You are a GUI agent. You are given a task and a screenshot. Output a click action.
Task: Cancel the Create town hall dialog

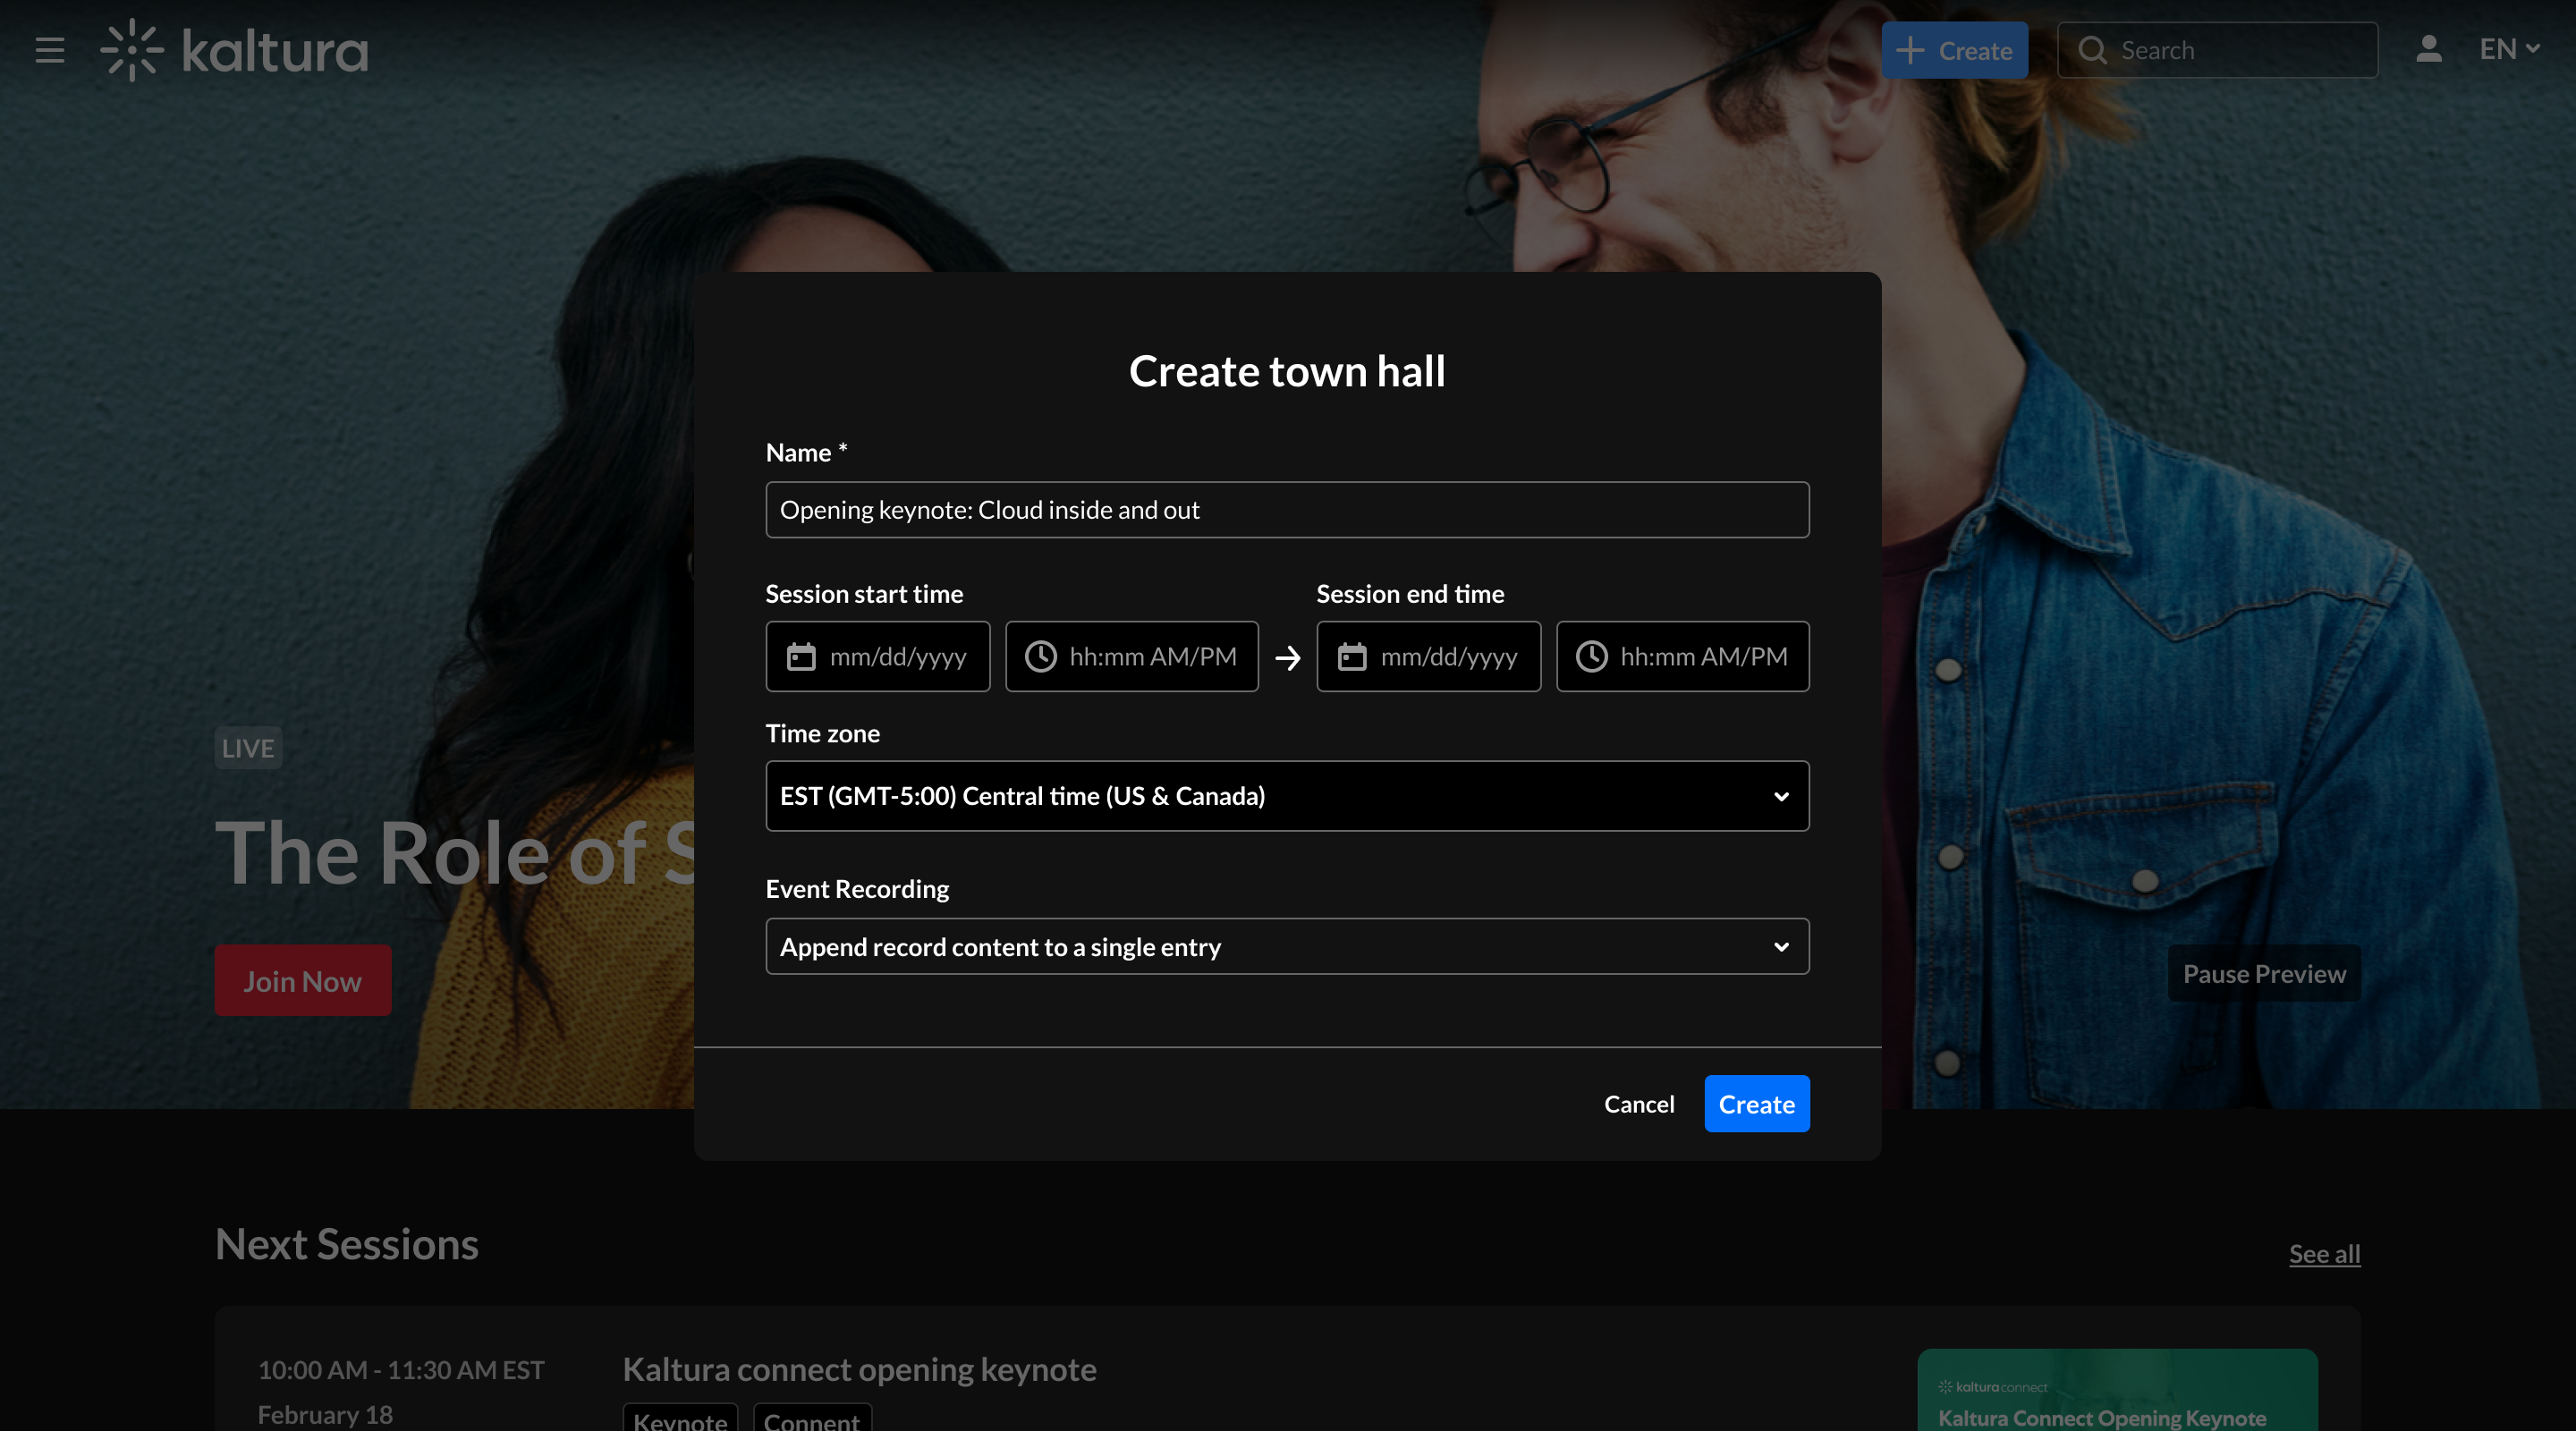pos(1638,1104)
